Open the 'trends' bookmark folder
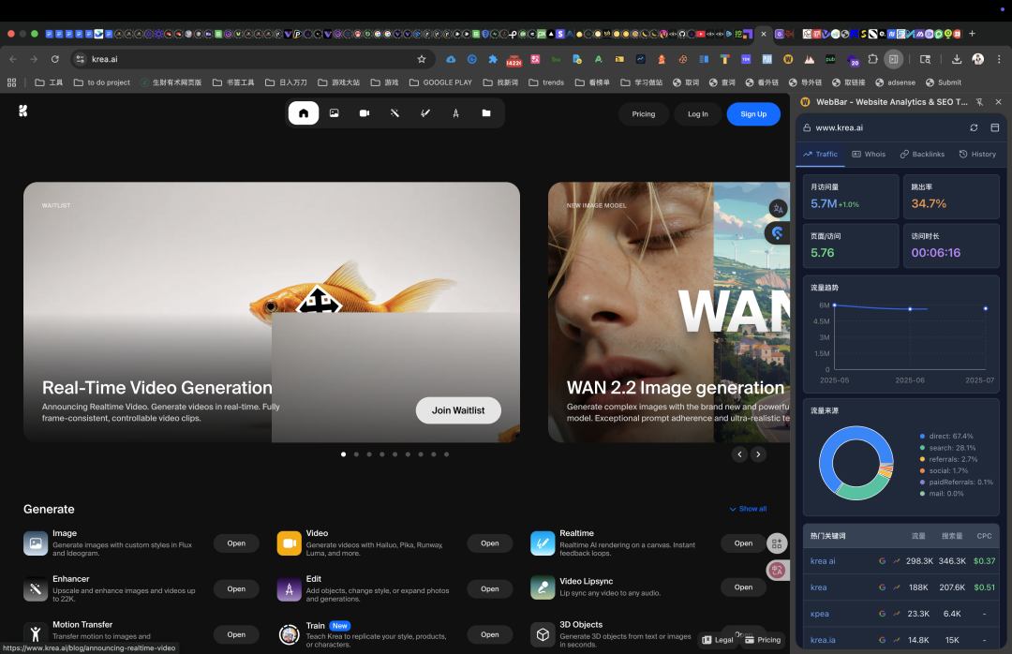The width and height of the screenshot is (1012, 654). 546,82
